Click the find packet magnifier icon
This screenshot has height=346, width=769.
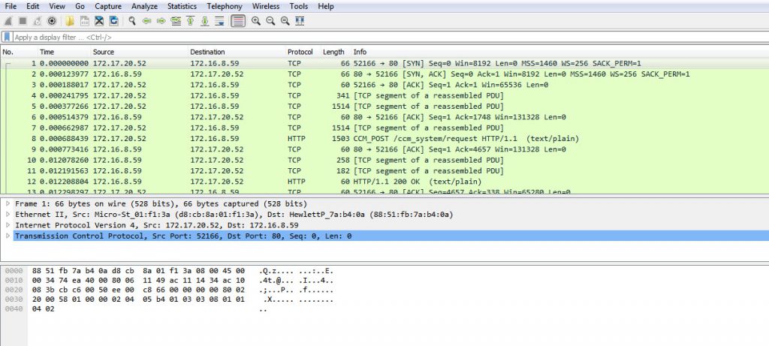132,21
